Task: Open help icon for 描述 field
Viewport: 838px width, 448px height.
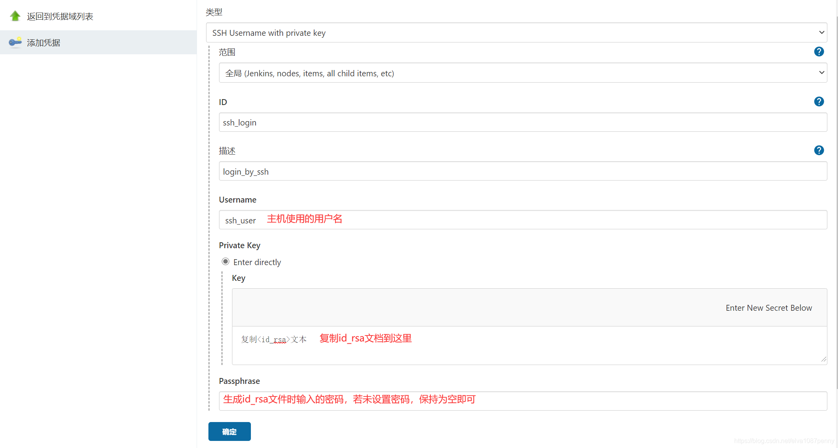Action: 819,150
